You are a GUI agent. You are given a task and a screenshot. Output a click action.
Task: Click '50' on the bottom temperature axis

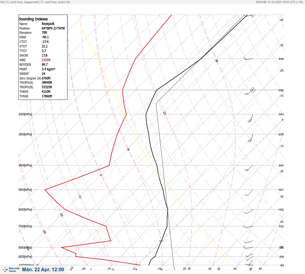click(260, 269)
